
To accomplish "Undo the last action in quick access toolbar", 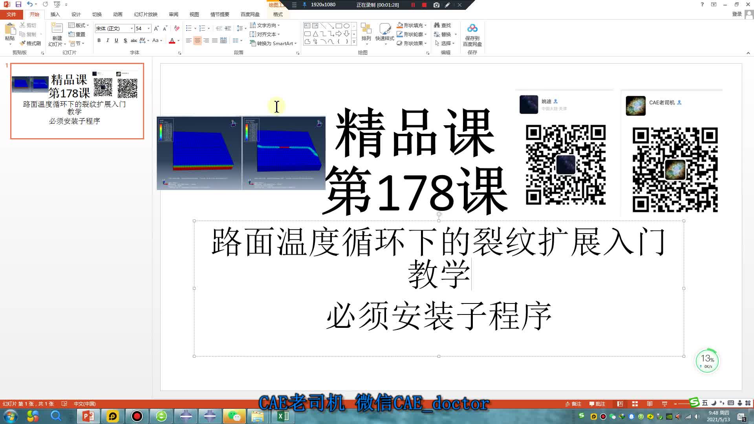I will coord(29,4).
